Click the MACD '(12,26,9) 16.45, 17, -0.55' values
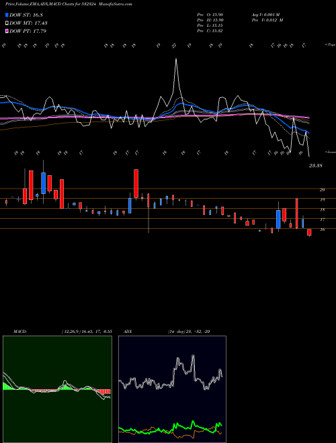 tap(87, 332)
